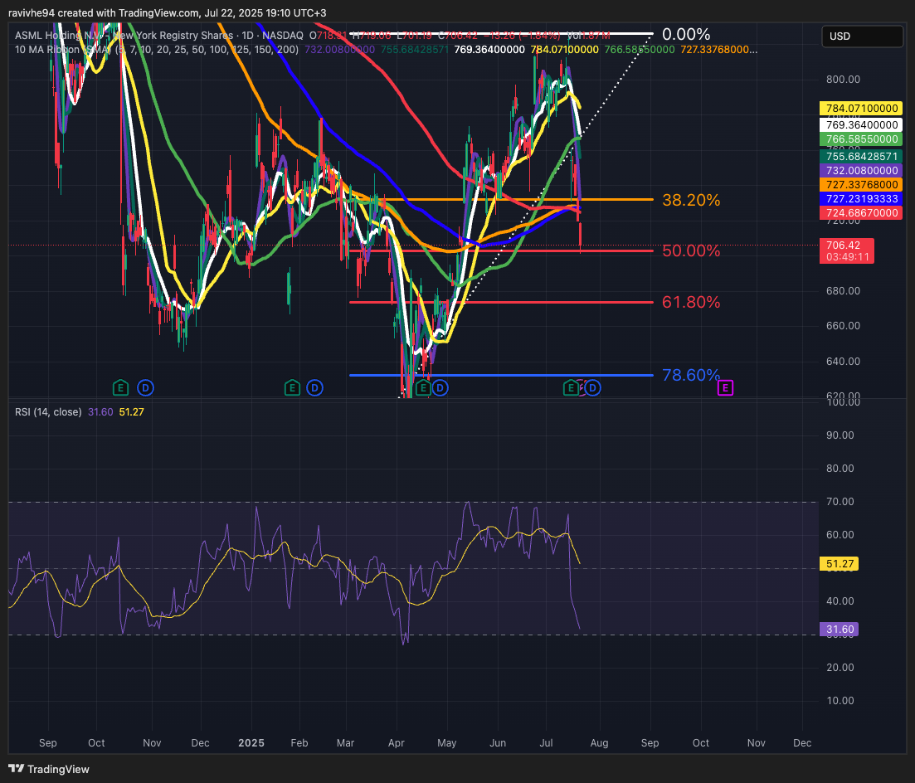Click the 38.20% Fibonacci level label
915x783 pixels.
pyautogui.click(x=691, y=200)
